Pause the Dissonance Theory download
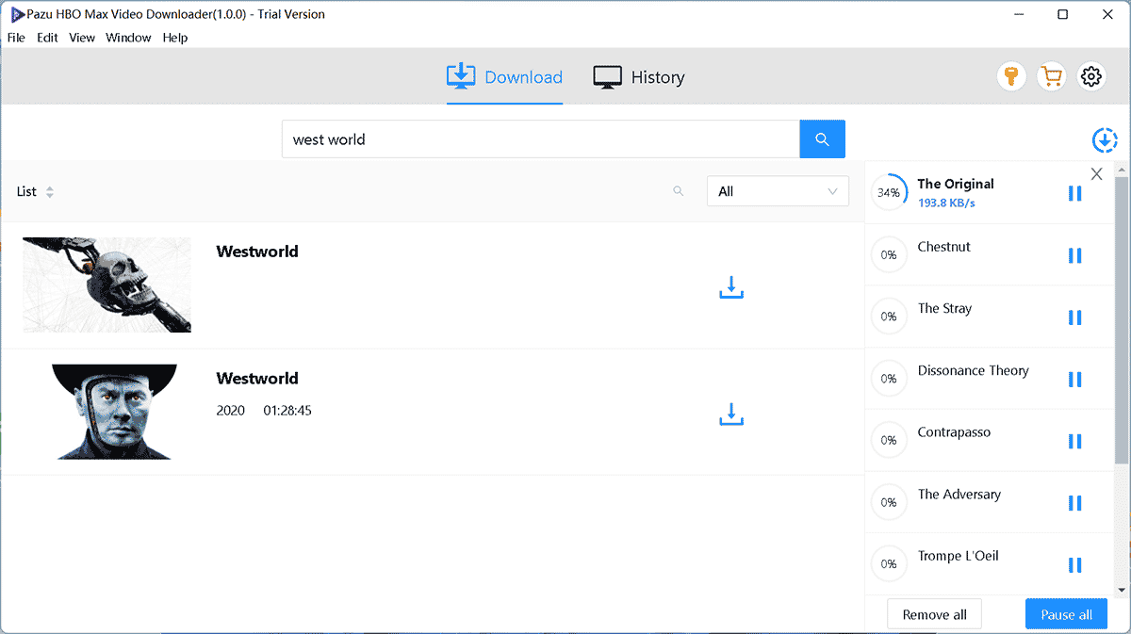Viewport: 1131px width, 634px height. [1074, 379]
